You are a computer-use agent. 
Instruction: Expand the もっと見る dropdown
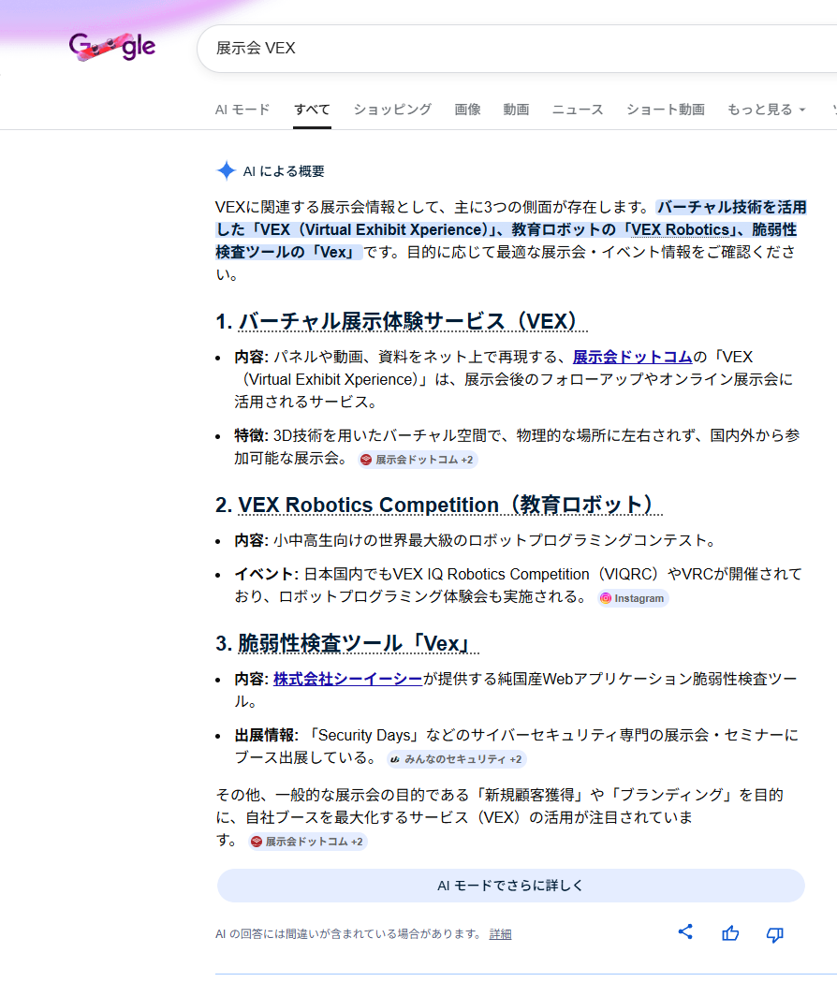tap(766, 110)
